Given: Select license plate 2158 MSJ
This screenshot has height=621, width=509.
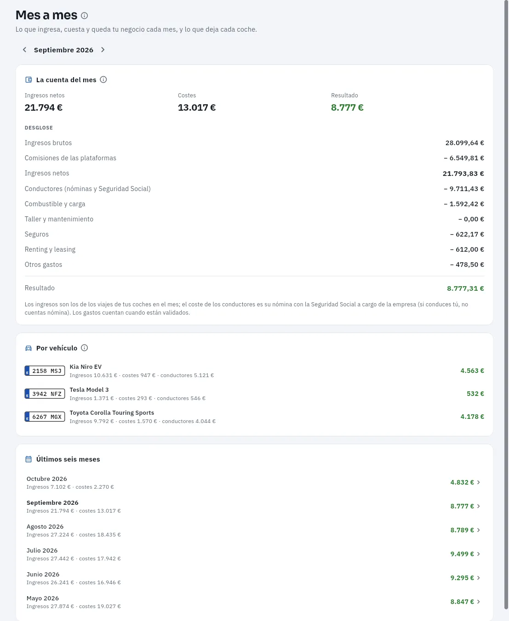Looking at the screenshot, I should pos(45,371).
